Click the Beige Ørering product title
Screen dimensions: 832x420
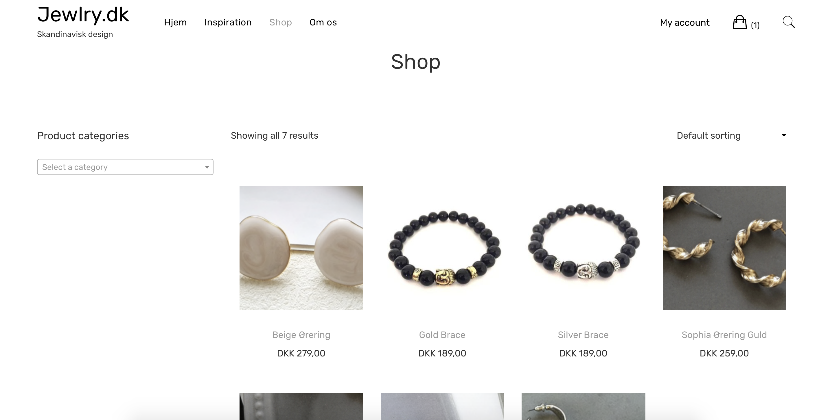click(301, 335)
